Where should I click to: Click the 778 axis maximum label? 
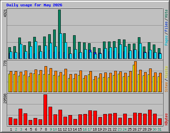pos(5,63)
